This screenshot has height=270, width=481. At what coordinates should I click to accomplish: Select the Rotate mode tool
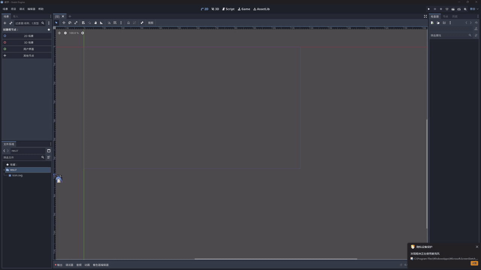click(70, 23)
